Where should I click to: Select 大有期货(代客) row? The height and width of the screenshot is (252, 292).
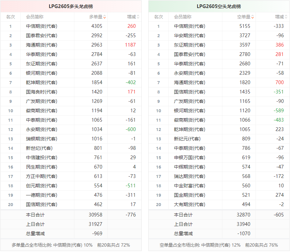(x=219, y=204)
